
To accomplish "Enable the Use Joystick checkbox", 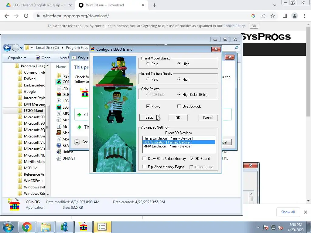I will tap(179, 106).
